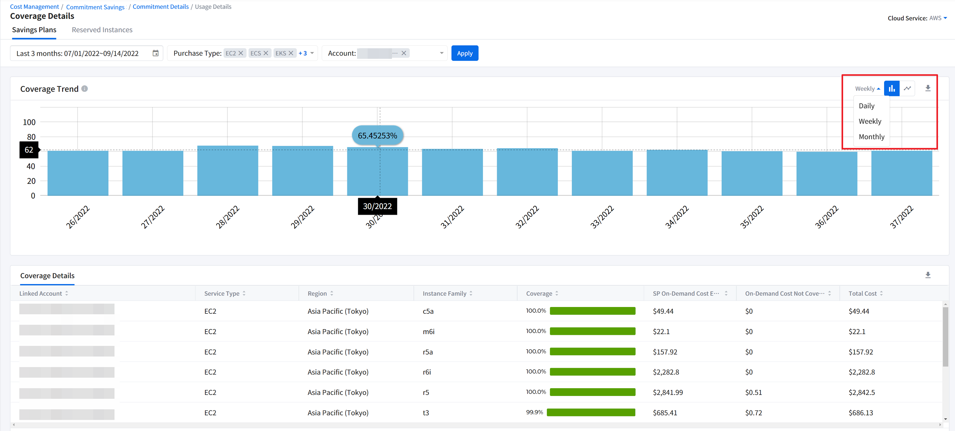Remove the ECS purchase type tag
Screen dimensions: 955x431
point(266,53)
